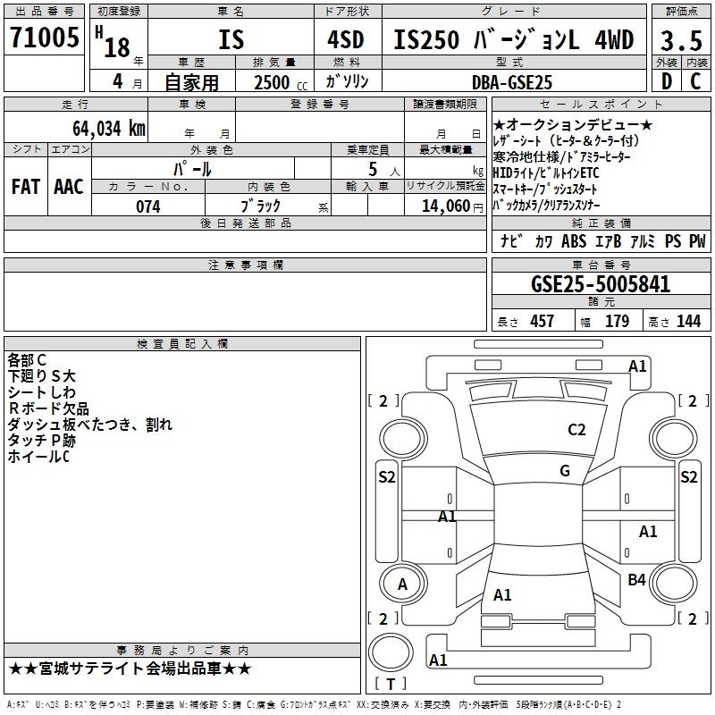715x715 pixels.
Task: Click the inspector note ホイールC
Action: [x=38, y=456]
